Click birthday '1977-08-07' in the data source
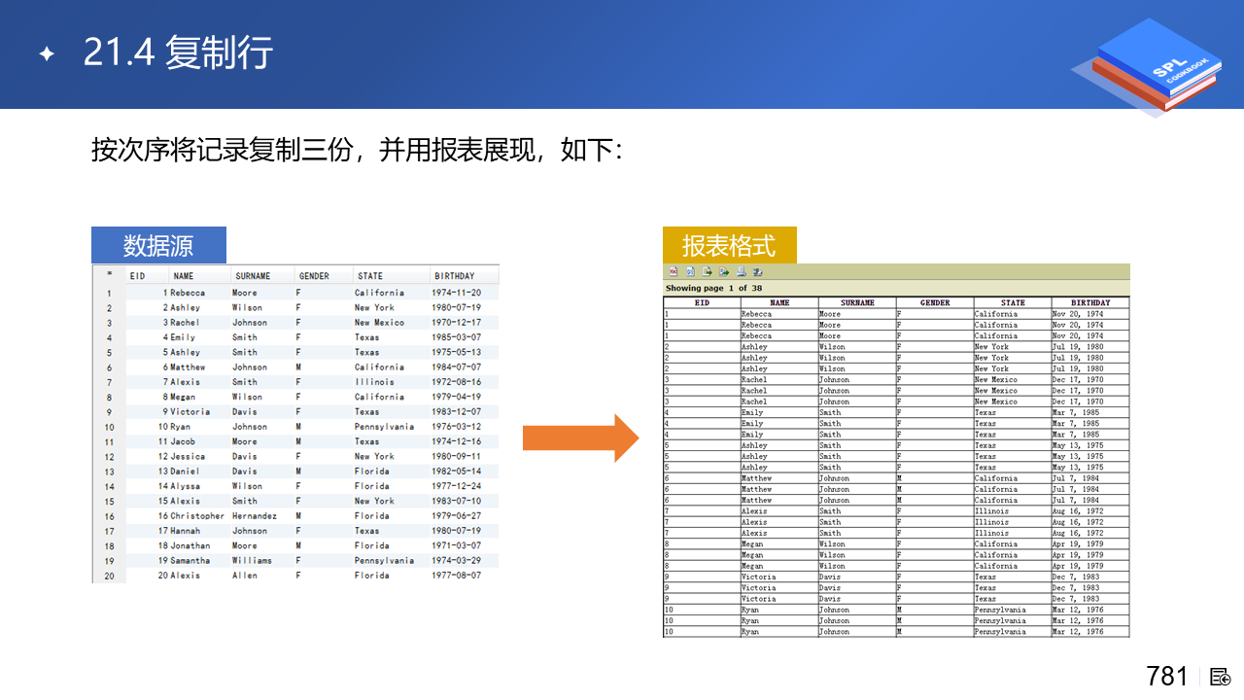The width and height of the screenshot is (1244, 700). coord(457,576)
